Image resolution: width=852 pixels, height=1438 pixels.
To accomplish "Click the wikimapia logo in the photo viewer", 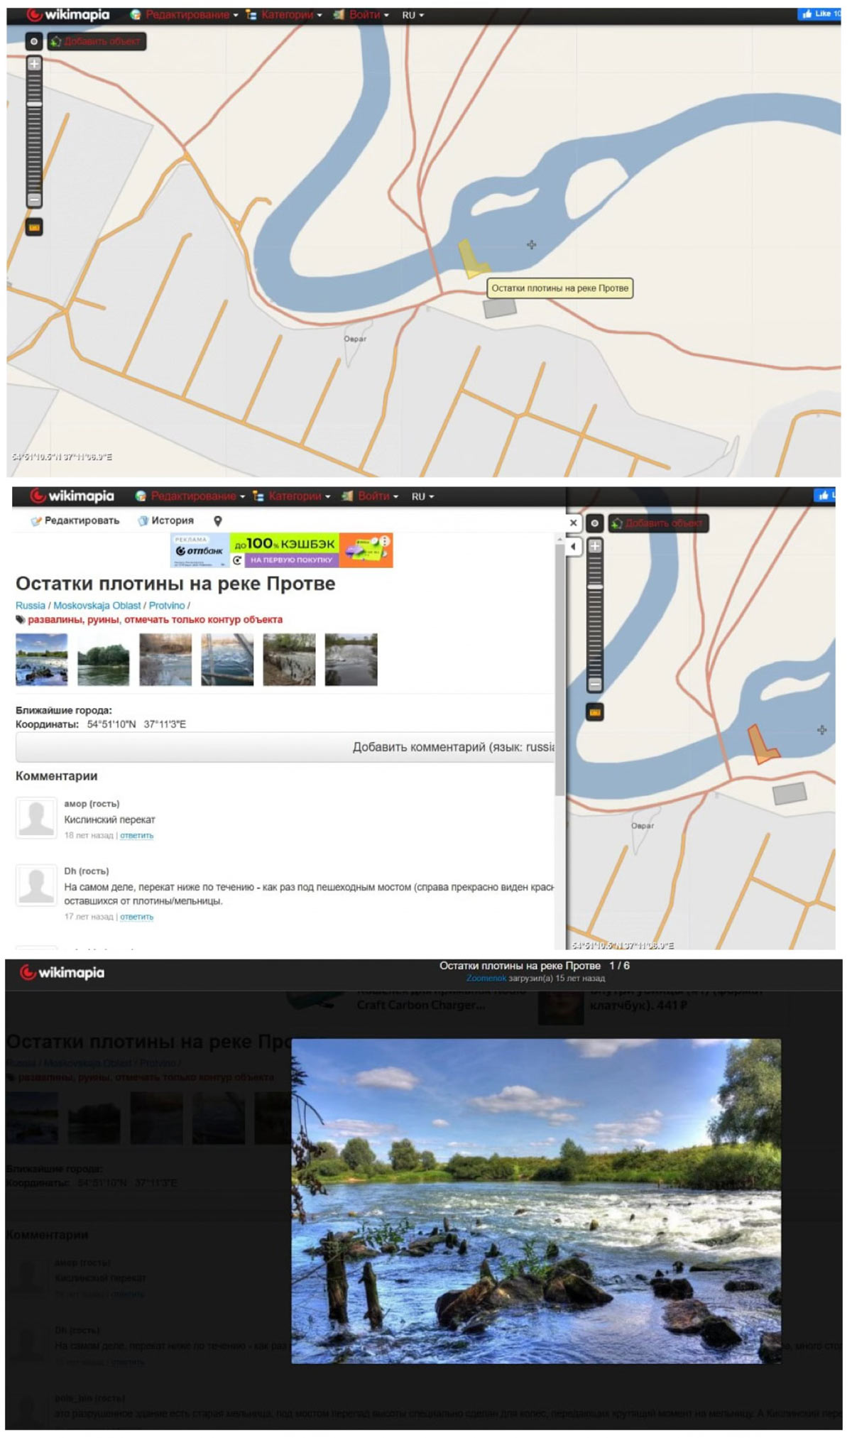I will click(62, 973).
